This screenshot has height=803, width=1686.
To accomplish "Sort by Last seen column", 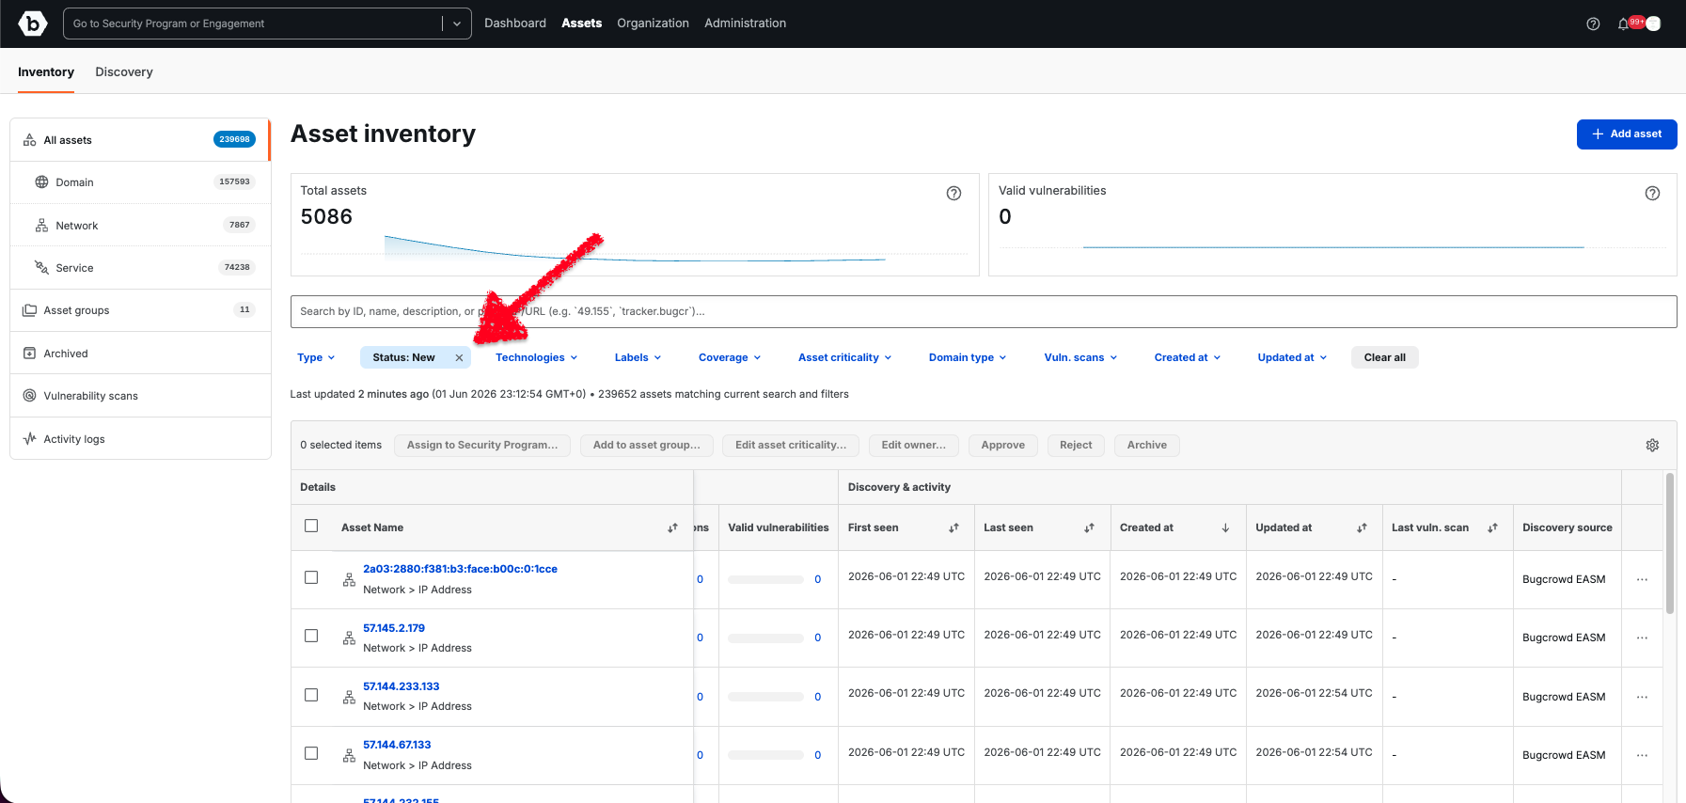I will [x=1089, y=527].
